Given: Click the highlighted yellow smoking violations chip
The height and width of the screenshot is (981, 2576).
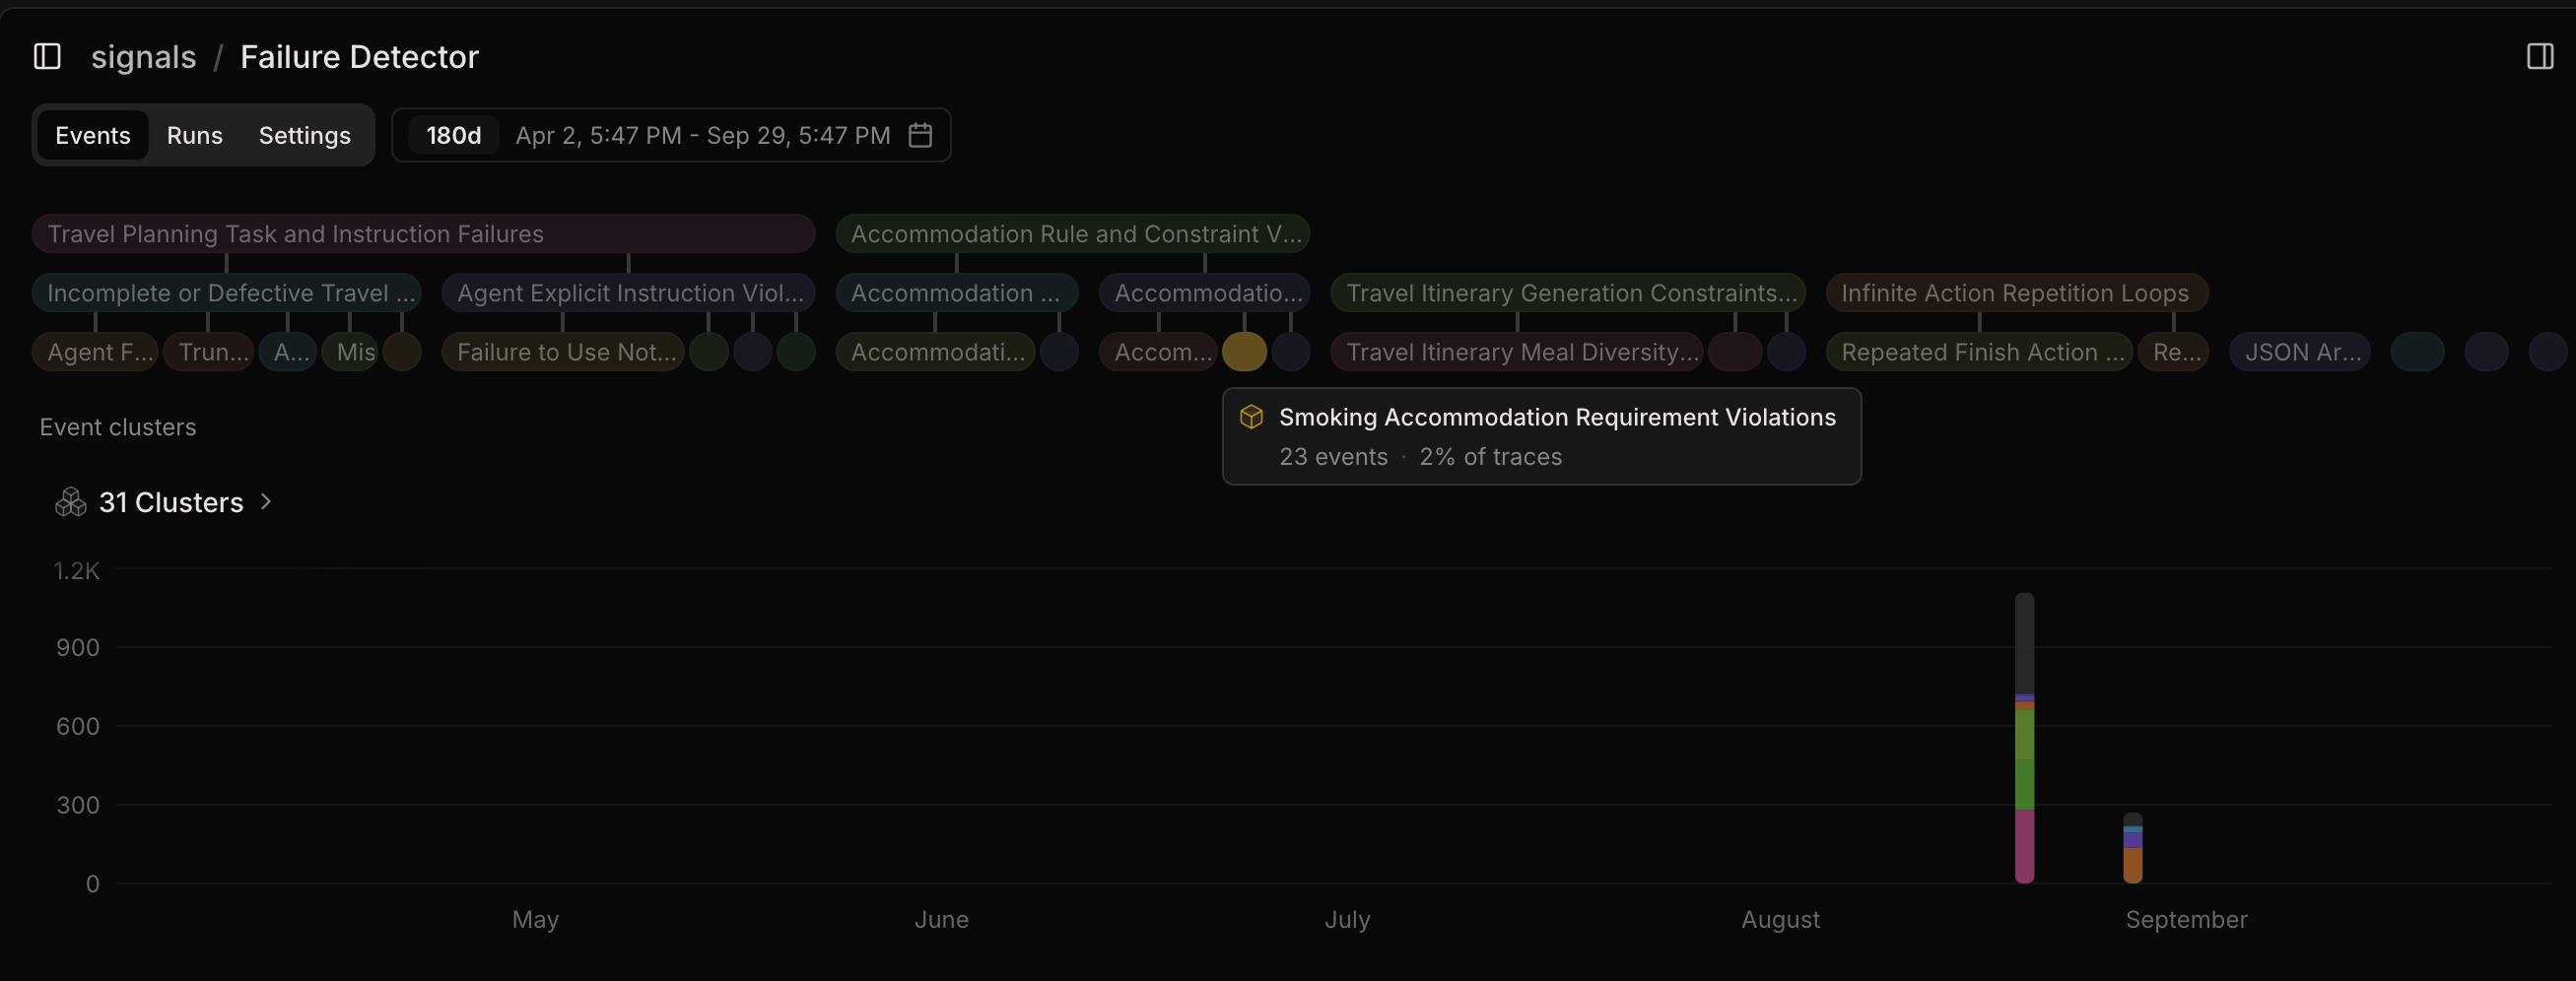Looking at the screenshot, I should 1244,352.
